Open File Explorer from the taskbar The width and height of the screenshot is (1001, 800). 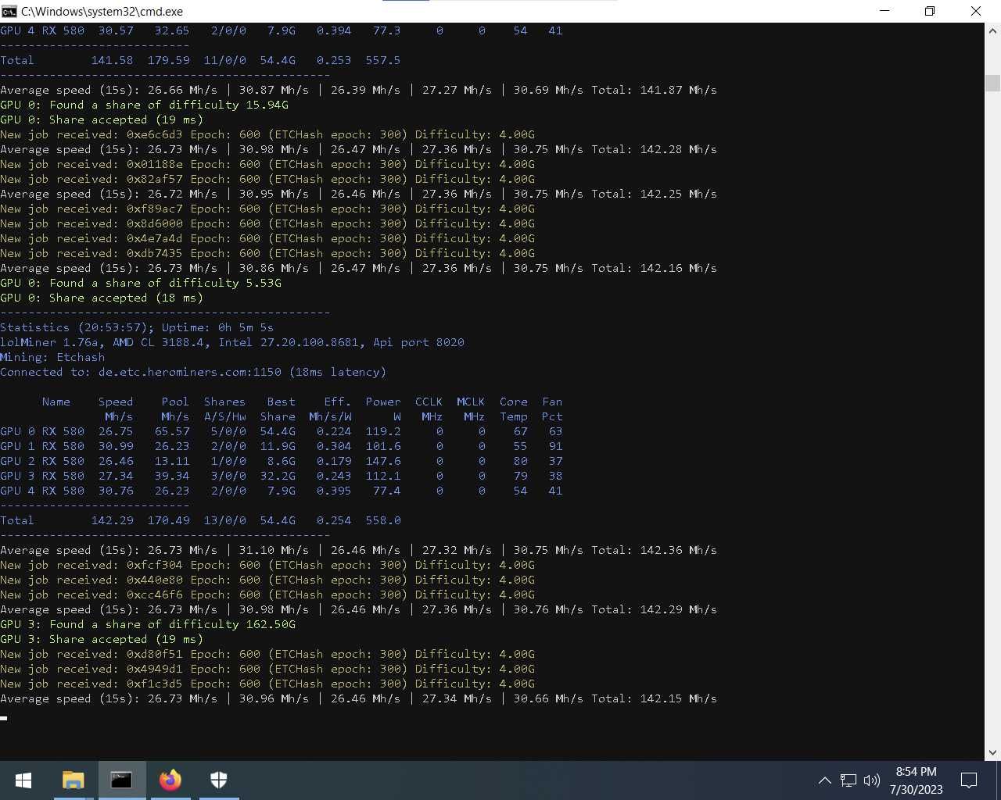(73, 780)
